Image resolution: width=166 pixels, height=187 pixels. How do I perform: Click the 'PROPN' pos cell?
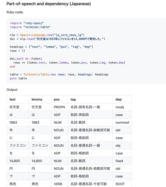point(59,107)
